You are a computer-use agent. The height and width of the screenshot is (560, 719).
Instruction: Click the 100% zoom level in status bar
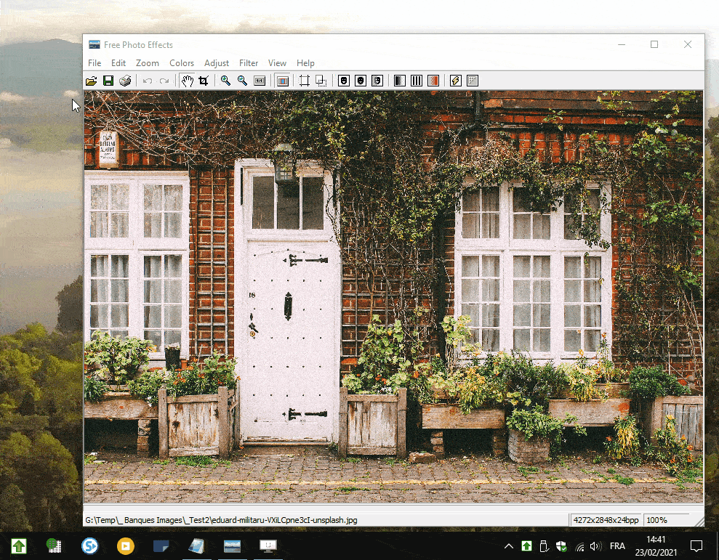click(656, 520)
